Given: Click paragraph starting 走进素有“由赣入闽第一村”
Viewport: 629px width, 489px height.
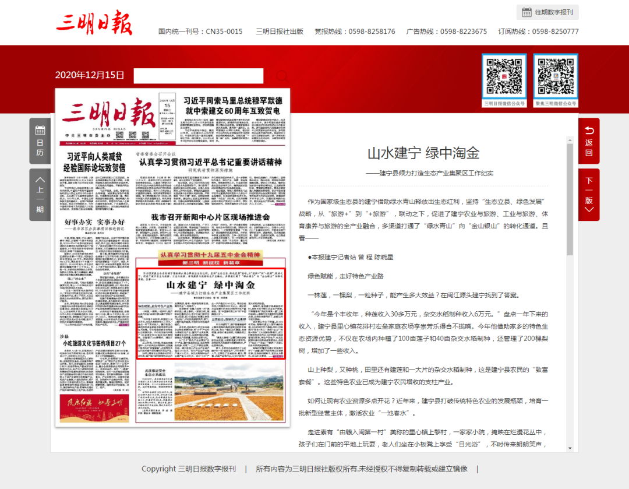Looking at the screenshot, I should [423, 438].
